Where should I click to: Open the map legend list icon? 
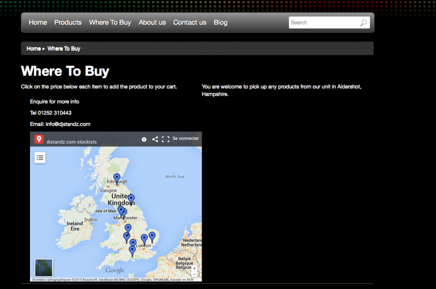[x=40, y=157]
